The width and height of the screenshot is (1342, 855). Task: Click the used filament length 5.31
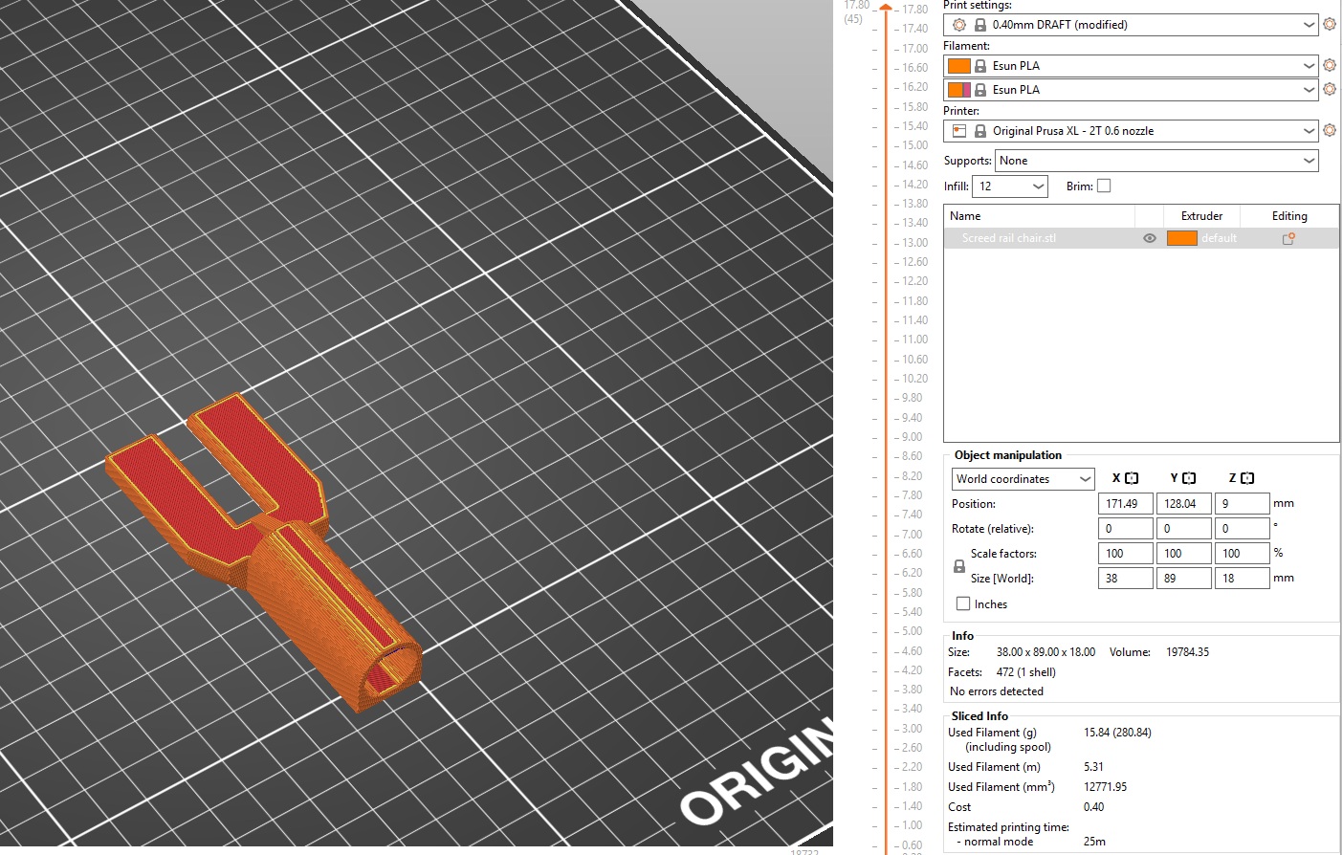pos(1093,767)
